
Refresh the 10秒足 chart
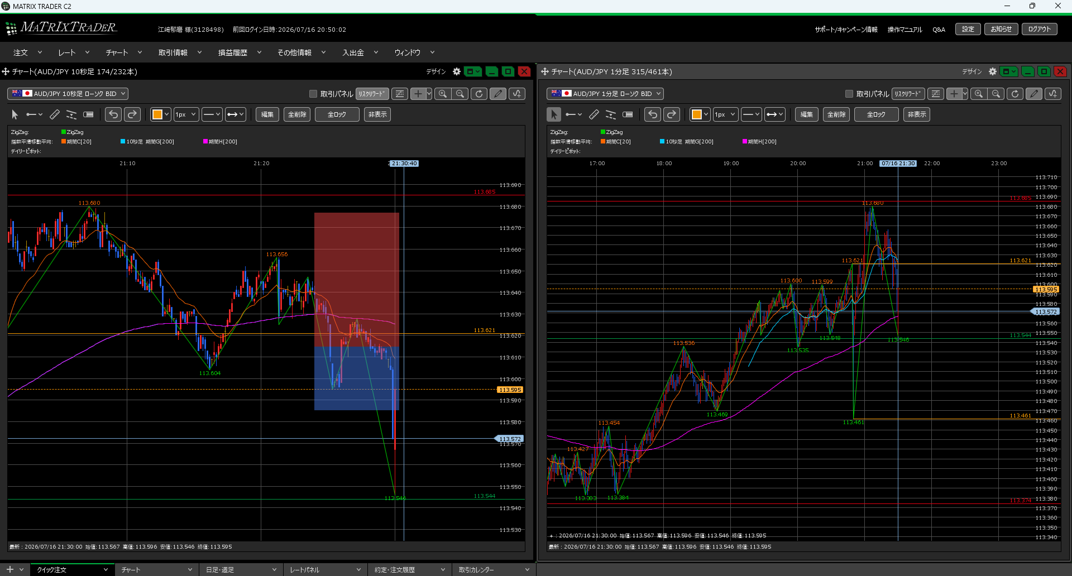tap(479, 94)
